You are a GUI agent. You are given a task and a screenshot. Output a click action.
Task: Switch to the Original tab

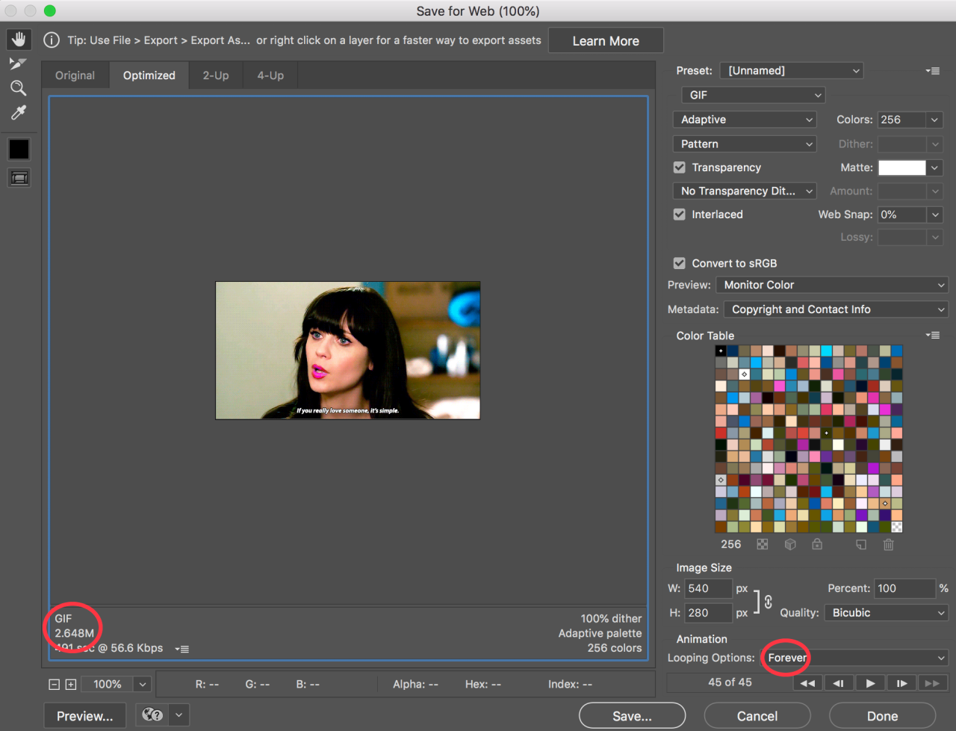75,75
